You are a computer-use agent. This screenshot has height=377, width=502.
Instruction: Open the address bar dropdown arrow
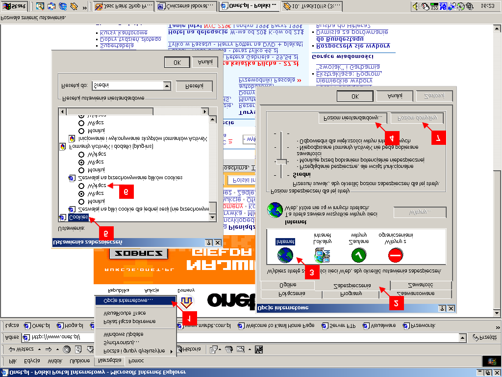point(462,337)
